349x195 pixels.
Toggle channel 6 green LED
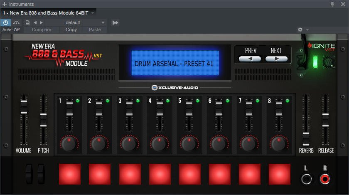pyautogui.click(x=228, y=101)
